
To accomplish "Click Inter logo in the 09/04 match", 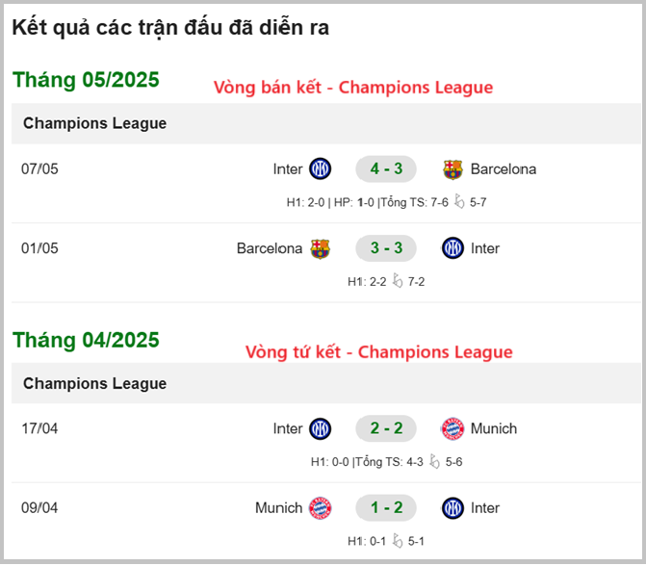I will click(x=452, y=507).
